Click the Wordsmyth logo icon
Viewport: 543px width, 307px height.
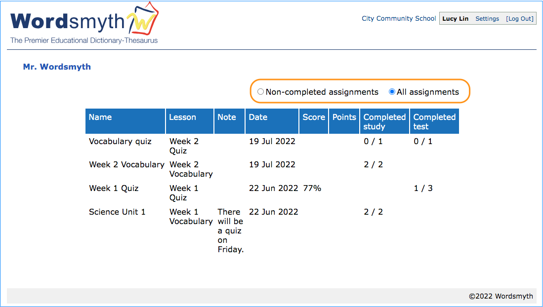point(143,21)
